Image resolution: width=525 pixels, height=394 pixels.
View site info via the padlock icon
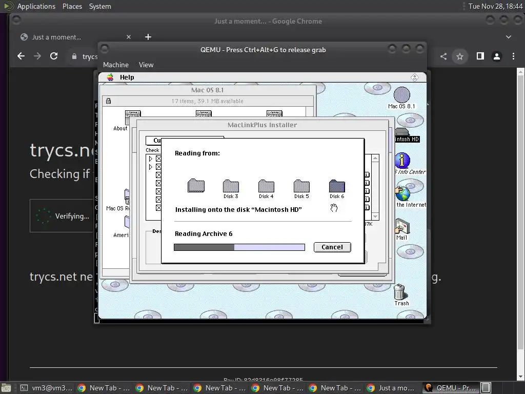pyautogui.click(x=74, y=56)
